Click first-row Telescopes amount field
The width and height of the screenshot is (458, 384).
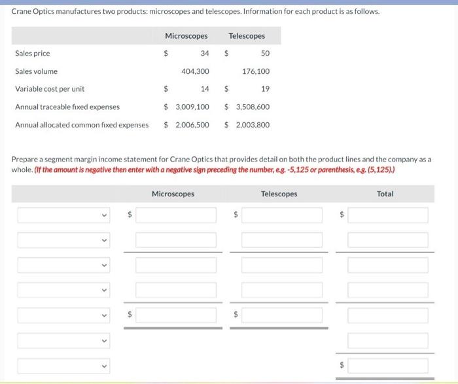pyautogui.click(x=282, y=215)
